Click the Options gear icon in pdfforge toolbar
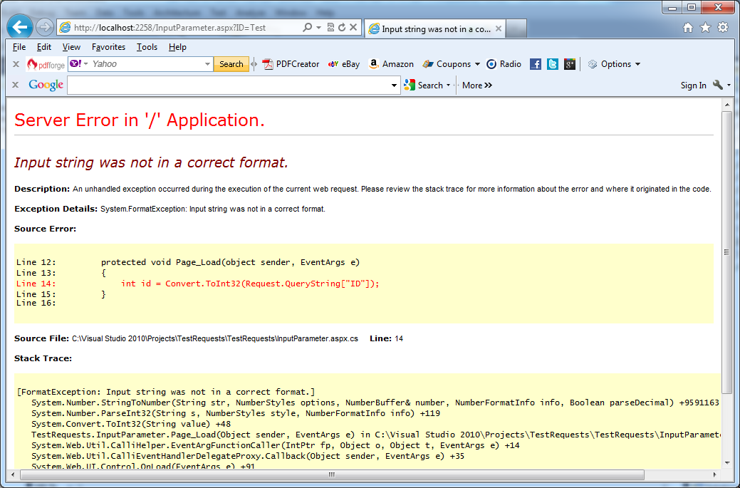 593,64
